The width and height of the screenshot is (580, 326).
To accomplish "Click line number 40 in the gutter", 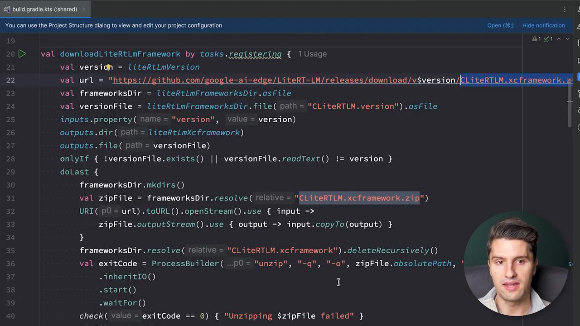I will 10,316.
